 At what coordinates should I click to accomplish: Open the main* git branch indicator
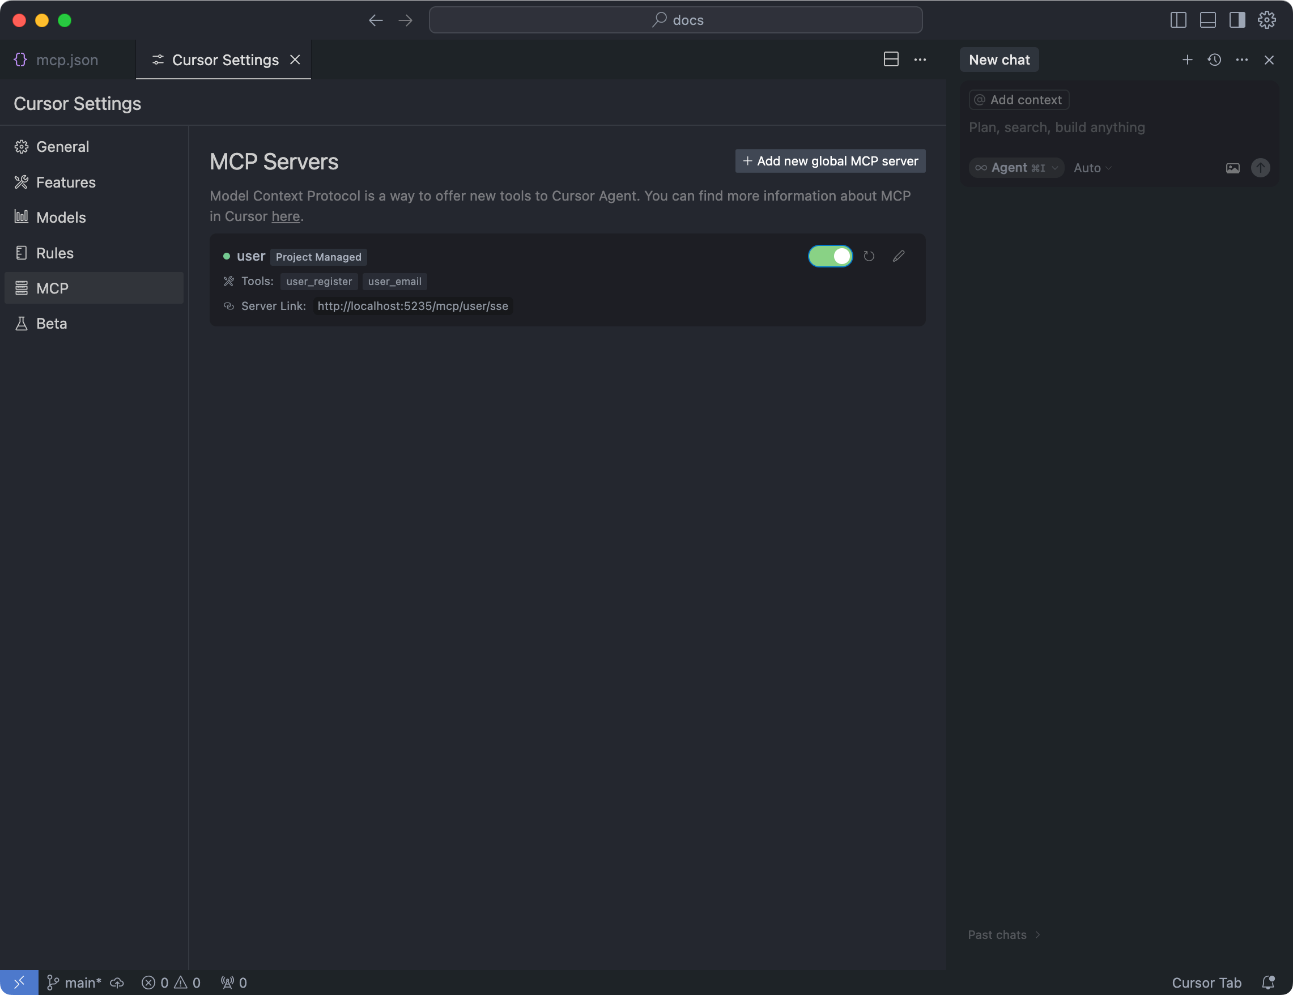point(74,983)
